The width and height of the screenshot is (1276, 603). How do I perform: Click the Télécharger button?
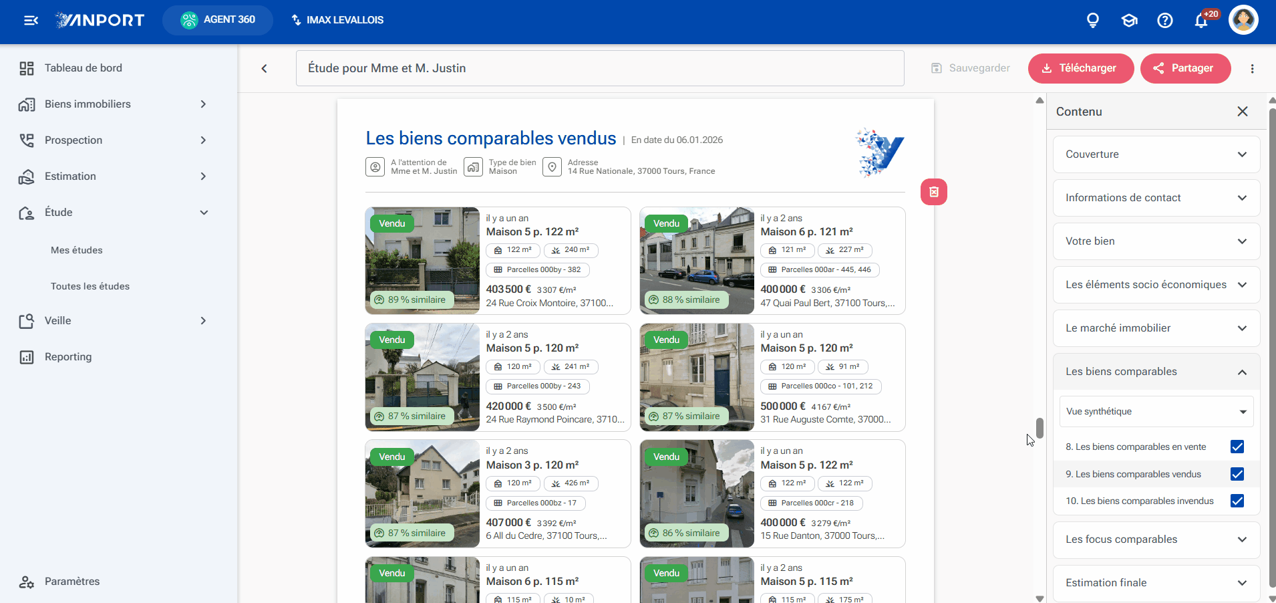point(1081,68)
